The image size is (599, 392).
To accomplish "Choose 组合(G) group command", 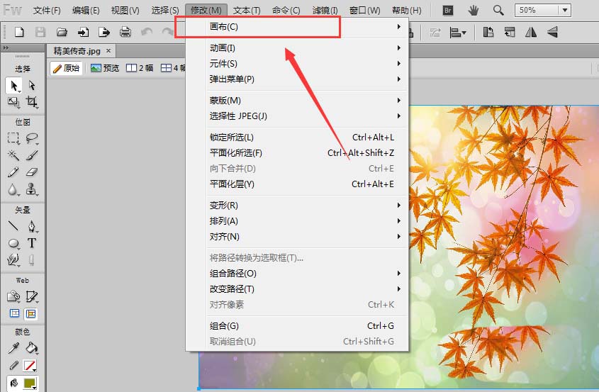I will pos(297,325).
